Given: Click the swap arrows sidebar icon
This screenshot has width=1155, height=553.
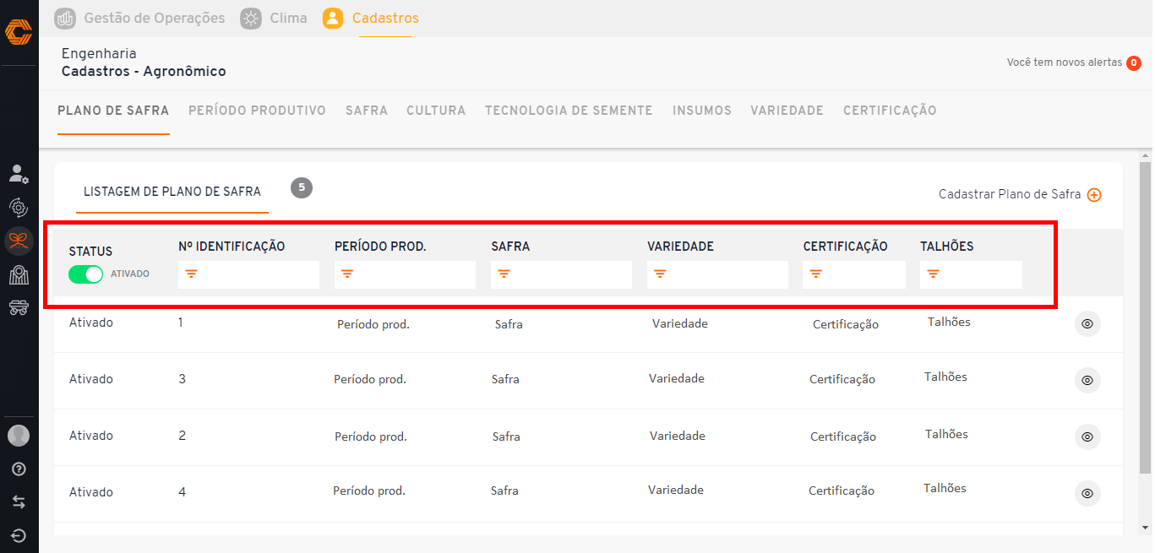Looking at the screenshot, I should coord(19,502).
